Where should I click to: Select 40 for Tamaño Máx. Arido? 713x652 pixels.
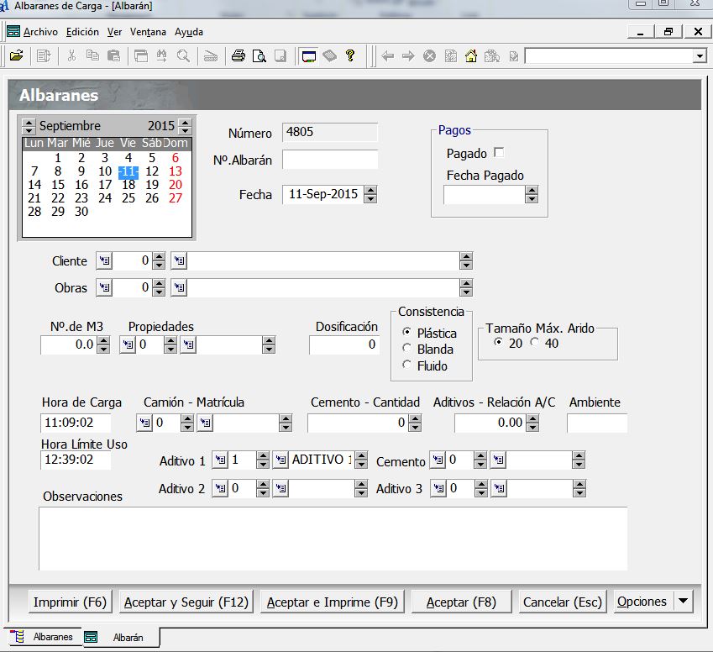point(534,343)
